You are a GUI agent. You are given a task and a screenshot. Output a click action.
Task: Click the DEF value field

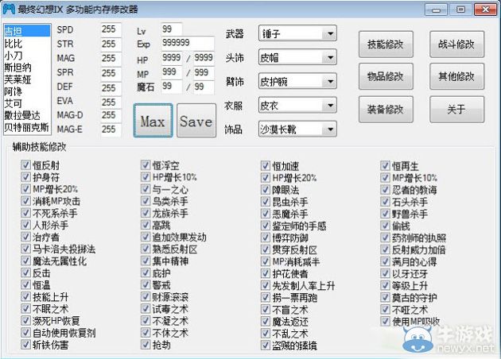click(111, 87)
